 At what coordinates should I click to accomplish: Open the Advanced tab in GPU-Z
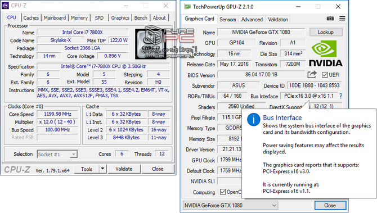[252, 20]
